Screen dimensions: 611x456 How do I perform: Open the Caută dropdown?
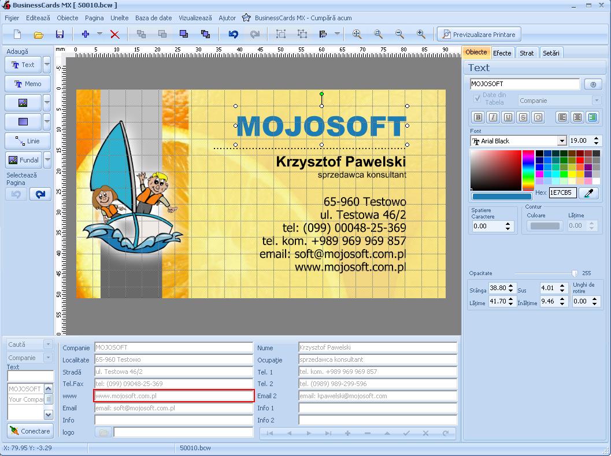48,344
